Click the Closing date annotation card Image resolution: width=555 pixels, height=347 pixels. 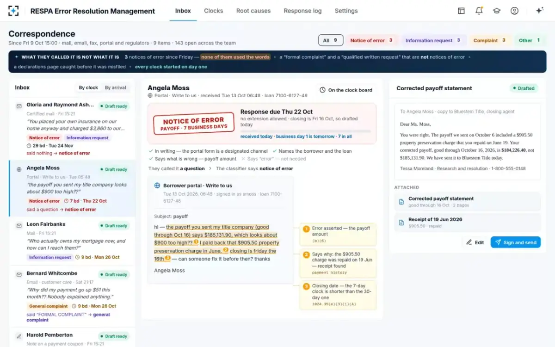(x=338, y=295)
